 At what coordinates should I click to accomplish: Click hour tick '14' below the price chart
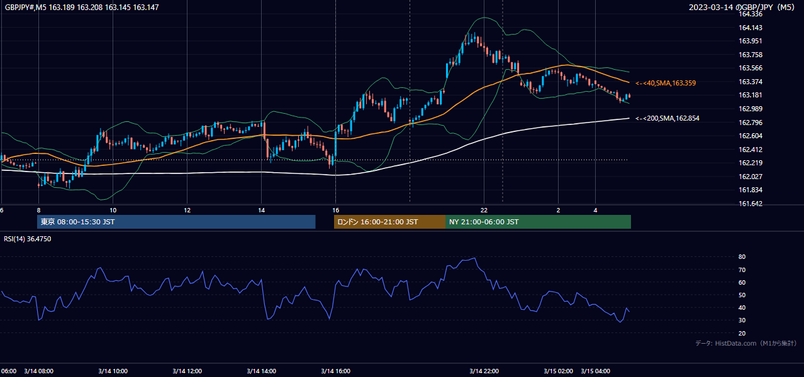[262, 210]
